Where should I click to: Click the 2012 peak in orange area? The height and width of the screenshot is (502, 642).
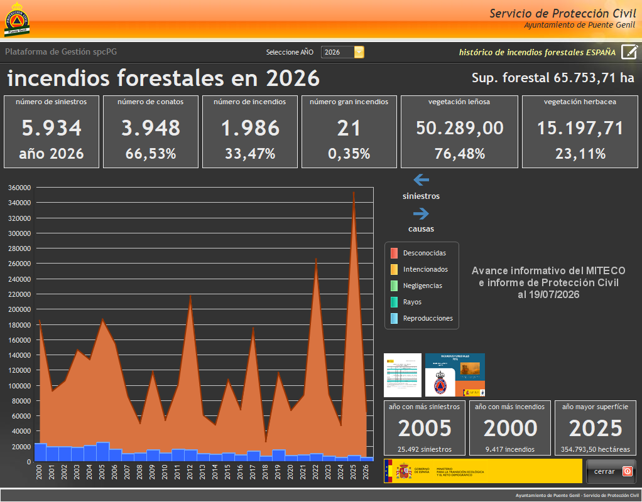click(x=190, y=297)
